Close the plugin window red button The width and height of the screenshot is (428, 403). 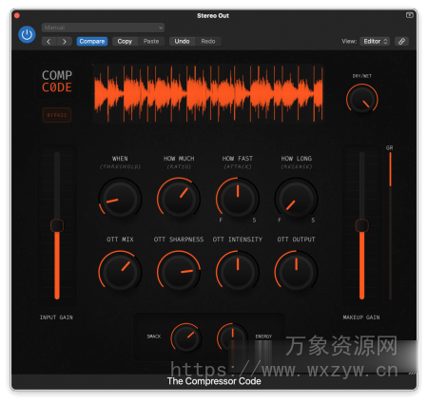17,15
